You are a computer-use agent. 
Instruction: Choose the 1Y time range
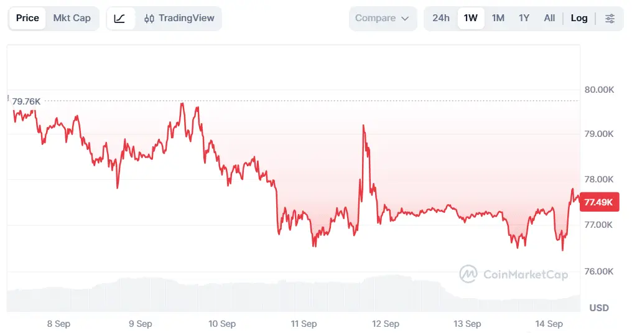pyautogui.click(x=524, y=18)
